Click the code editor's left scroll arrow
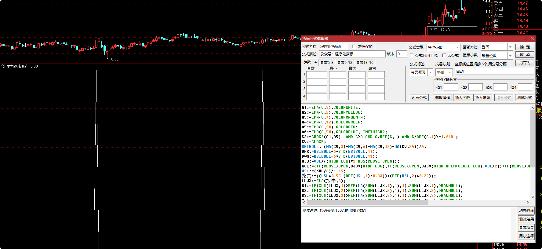Image resolution: width=542 pixels, height=249 pixels. (x=304, y=202)
